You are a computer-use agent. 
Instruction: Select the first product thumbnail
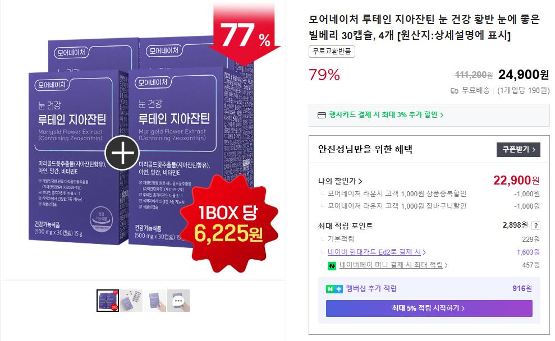[x=108, y=301]
